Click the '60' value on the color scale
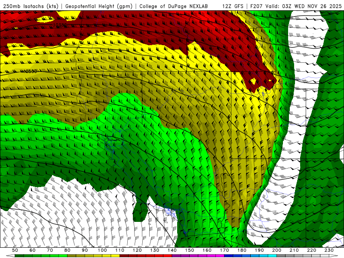 33,250
